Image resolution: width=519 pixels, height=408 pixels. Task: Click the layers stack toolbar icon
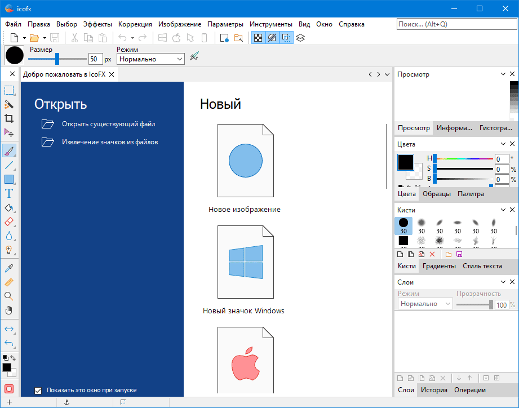(300, 38)
